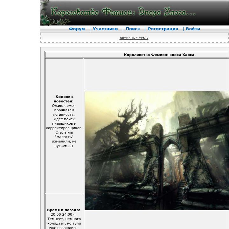Image resolution: width=229 pixels, height=229 pixels.
Task: Click the 'Идет поиск пиарщиков и корректировщиков.' text
Action: 64,123
